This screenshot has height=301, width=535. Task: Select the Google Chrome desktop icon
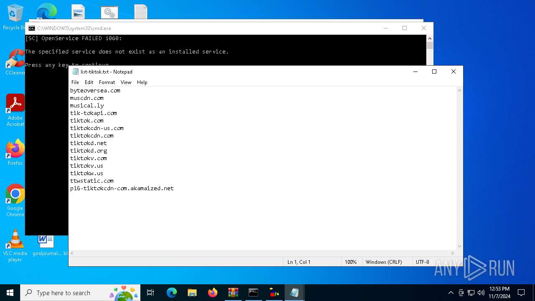pyautogui.click(x=15, y=201)
